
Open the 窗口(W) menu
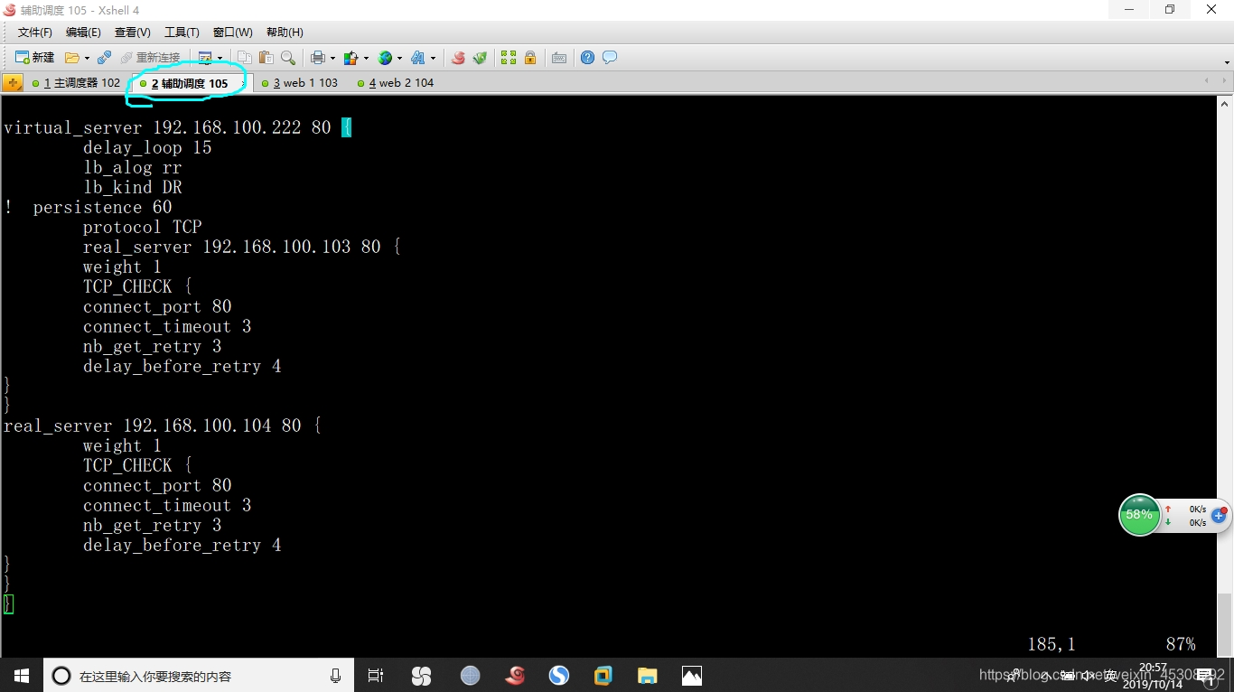233,33
